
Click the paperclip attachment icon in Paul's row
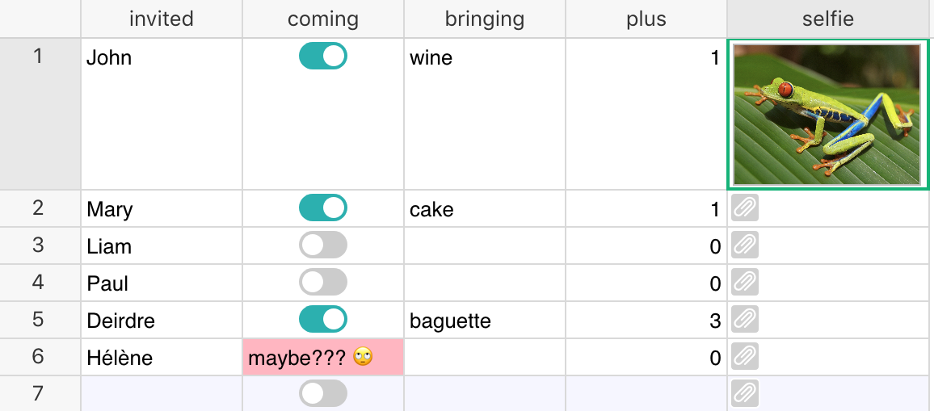click(745, 282)
